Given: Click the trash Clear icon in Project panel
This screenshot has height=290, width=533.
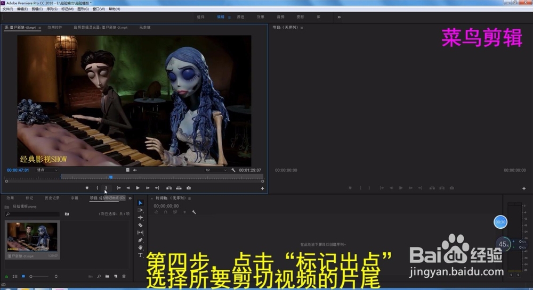Looking at the screenshot, I should coord(124,277).
